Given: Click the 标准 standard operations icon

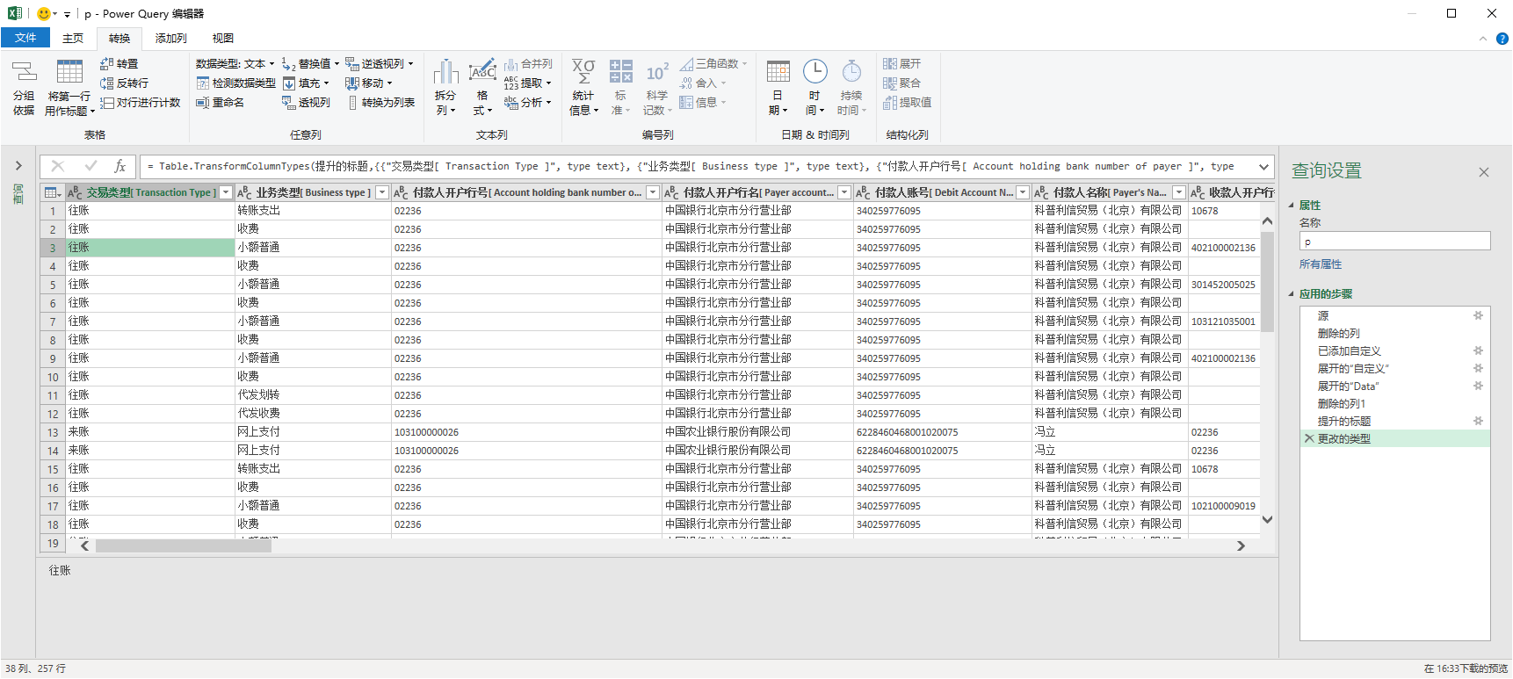Looking at the screenshot, I should pos(621,72).
